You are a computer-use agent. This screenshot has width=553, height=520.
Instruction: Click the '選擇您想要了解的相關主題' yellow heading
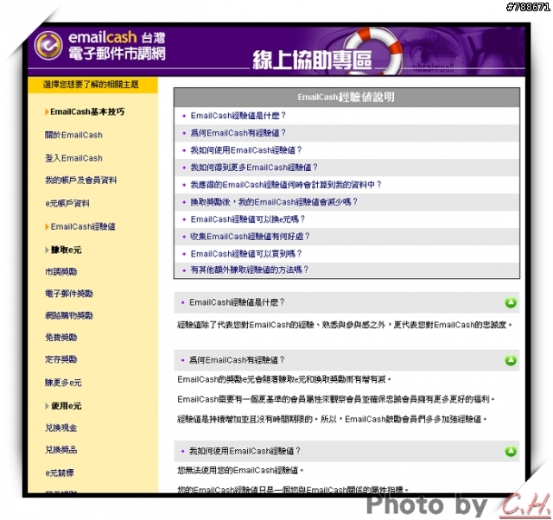92,85
